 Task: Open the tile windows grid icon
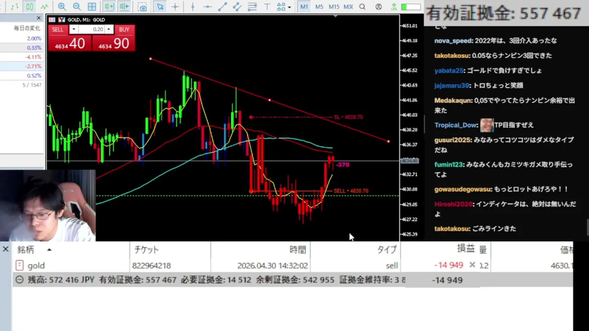click(92, 7)
